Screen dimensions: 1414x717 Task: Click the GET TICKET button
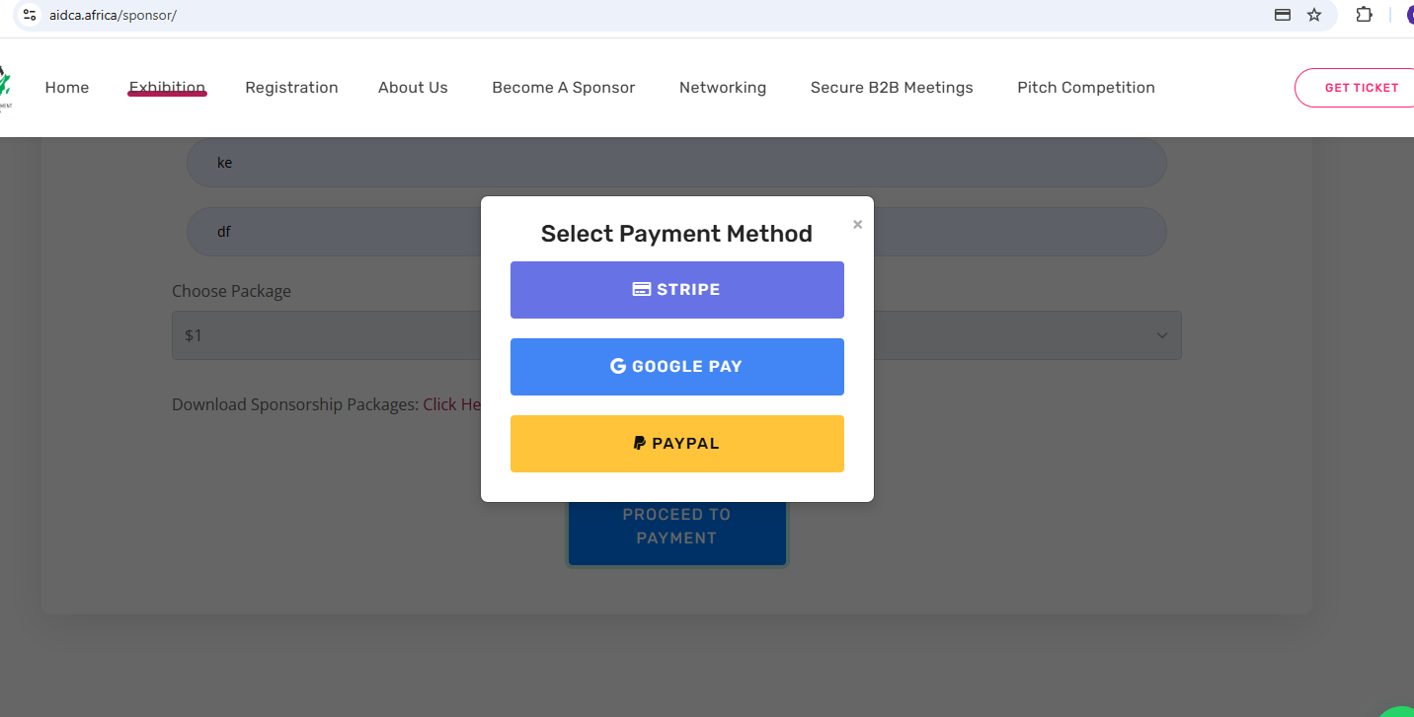(1365, 87)
